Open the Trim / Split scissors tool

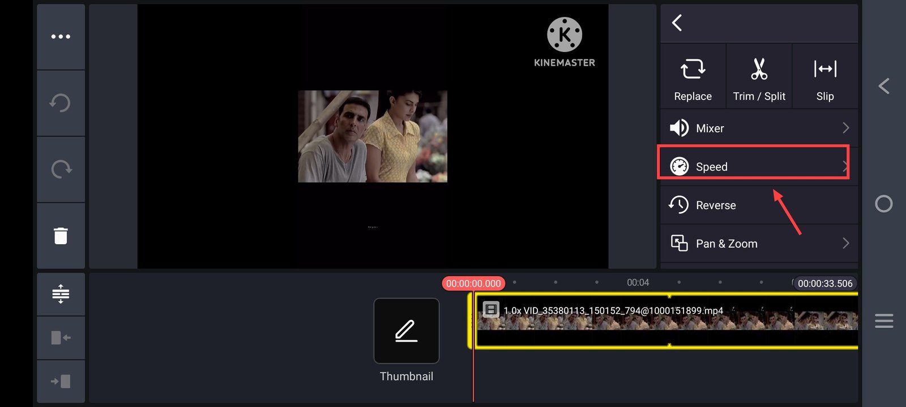click(x=759, y=77)
